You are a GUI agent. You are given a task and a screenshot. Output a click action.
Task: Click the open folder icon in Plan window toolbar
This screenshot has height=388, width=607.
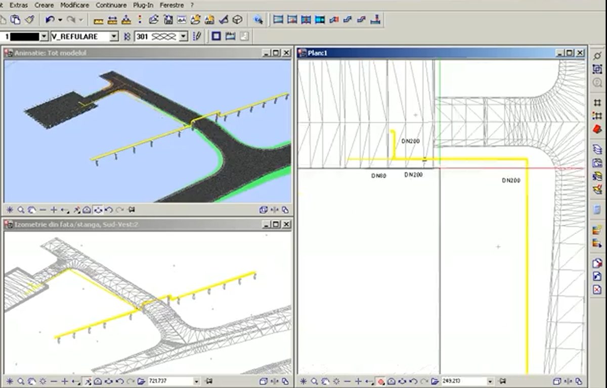point(435,381)
